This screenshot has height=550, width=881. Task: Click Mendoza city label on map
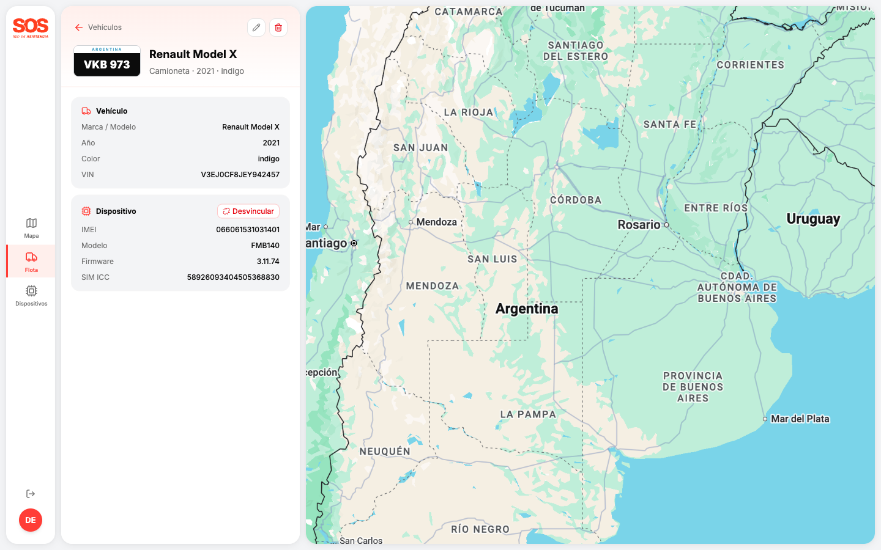pyautogui.click(x=436, y=222)
